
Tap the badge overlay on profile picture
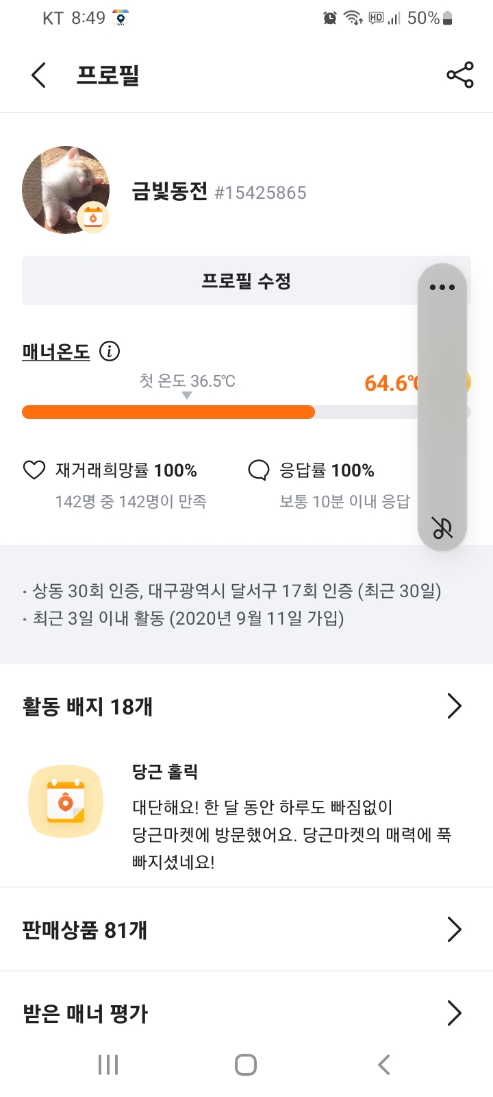93,217
